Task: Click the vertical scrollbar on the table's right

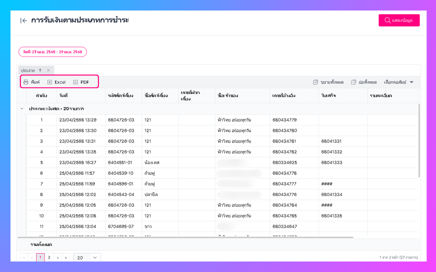Action: (419, 140)
